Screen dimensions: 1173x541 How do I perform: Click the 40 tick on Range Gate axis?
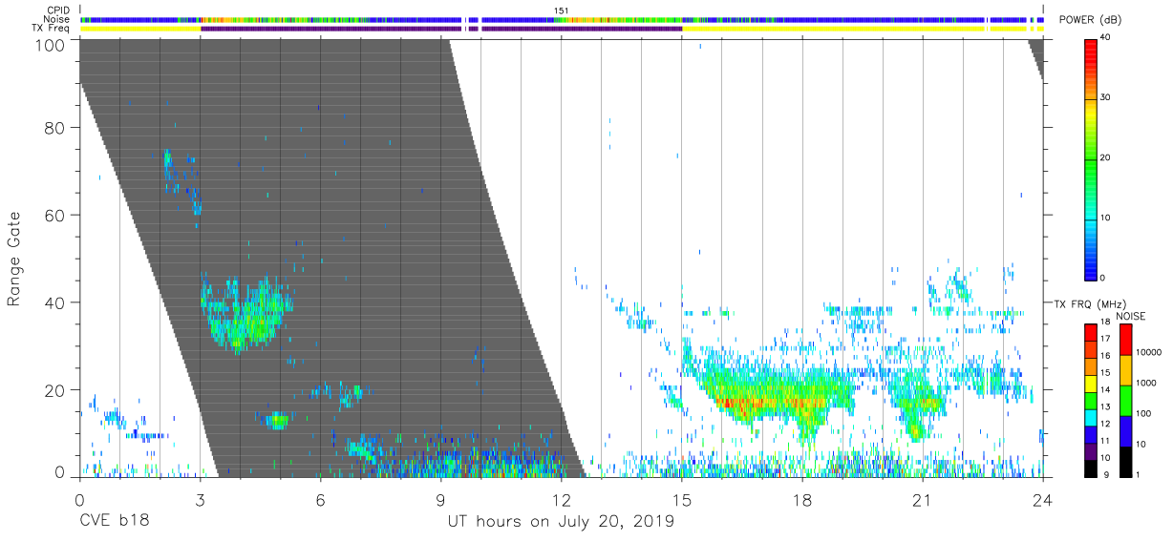click(54, 302)
